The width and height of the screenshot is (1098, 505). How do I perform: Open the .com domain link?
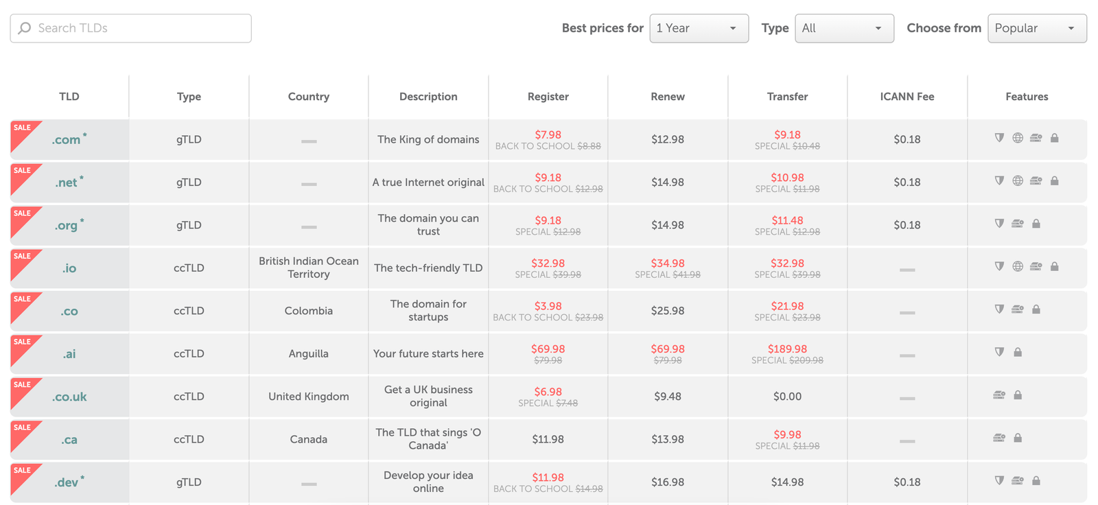67,140
